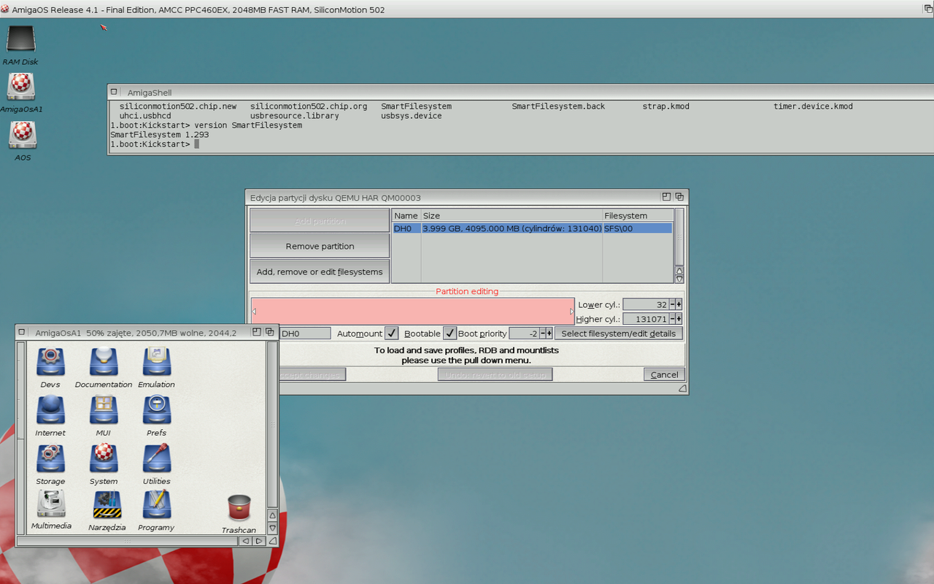Click the zoom gadget of AmigaOsA1 window

coord(257,332)
